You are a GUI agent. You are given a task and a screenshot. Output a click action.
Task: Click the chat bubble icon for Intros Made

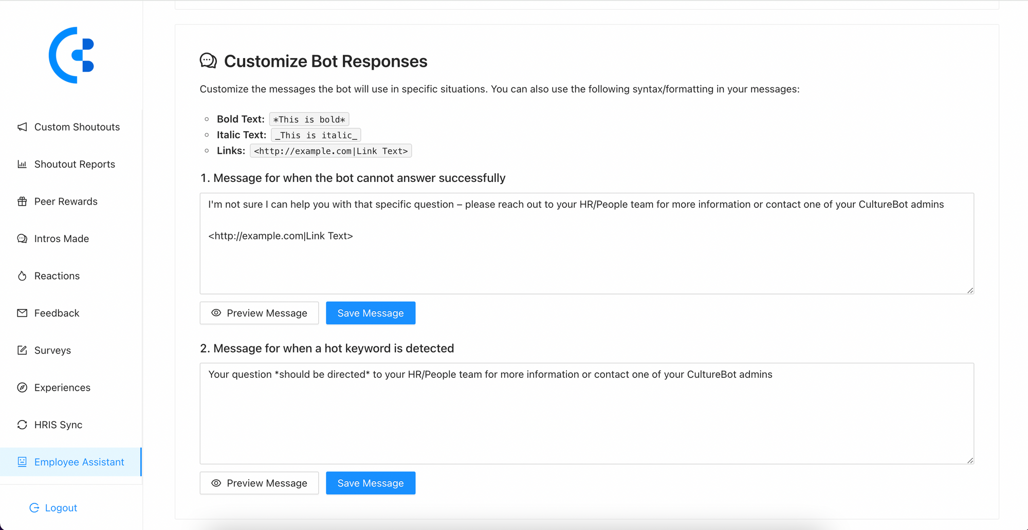click(22, 238)
